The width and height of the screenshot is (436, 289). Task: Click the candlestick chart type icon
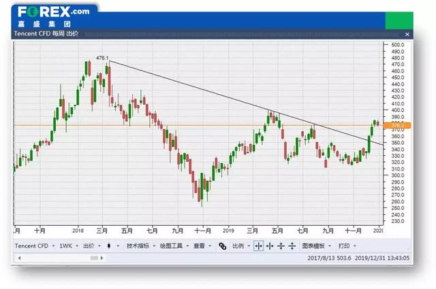pyautogui.click(x=109, y=245)
